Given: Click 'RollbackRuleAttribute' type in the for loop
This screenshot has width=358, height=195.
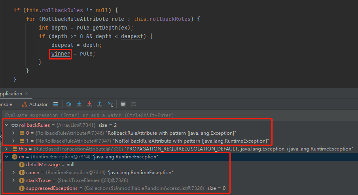Looking at the screenshot, I should coord(75,19).
